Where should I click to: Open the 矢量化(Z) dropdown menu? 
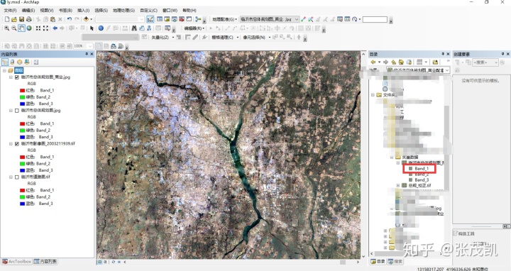(162, 38)
